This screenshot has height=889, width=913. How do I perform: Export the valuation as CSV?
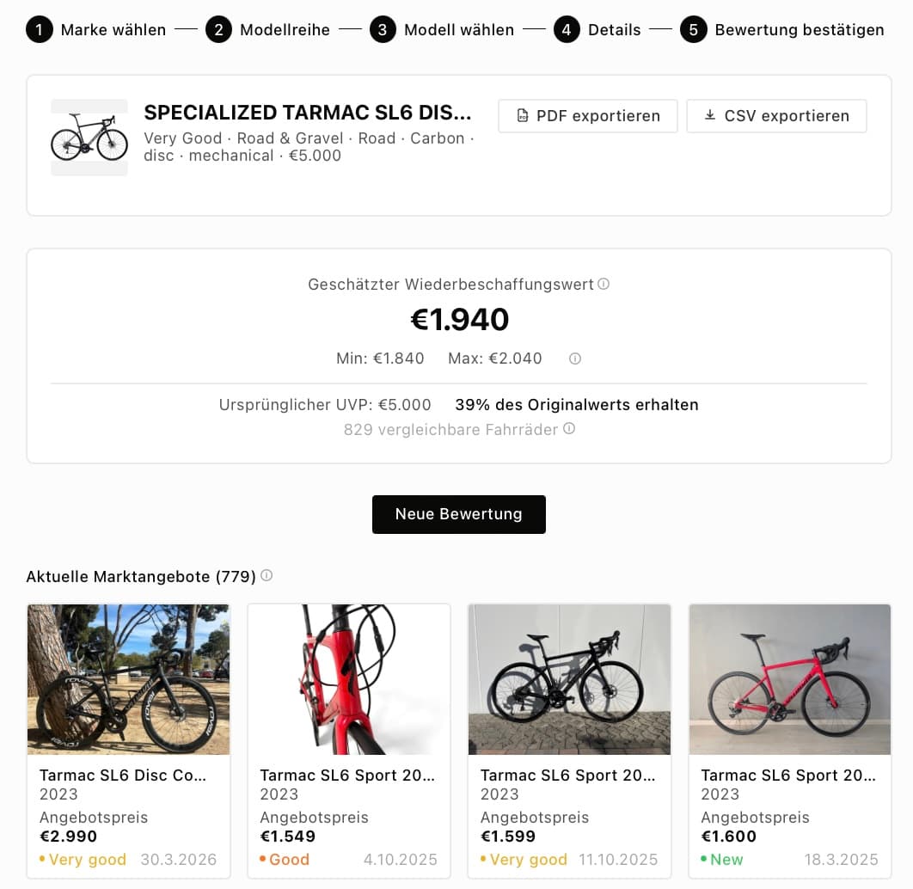pos(776,116)
